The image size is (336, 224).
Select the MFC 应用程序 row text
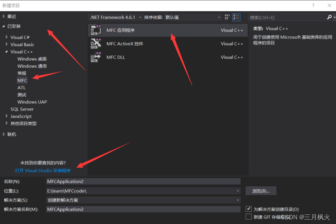click(x=120, y=30)
